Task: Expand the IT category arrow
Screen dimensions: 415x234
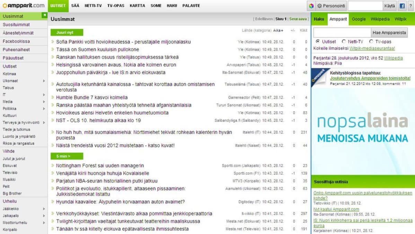Action: click(x=44, y=95)
